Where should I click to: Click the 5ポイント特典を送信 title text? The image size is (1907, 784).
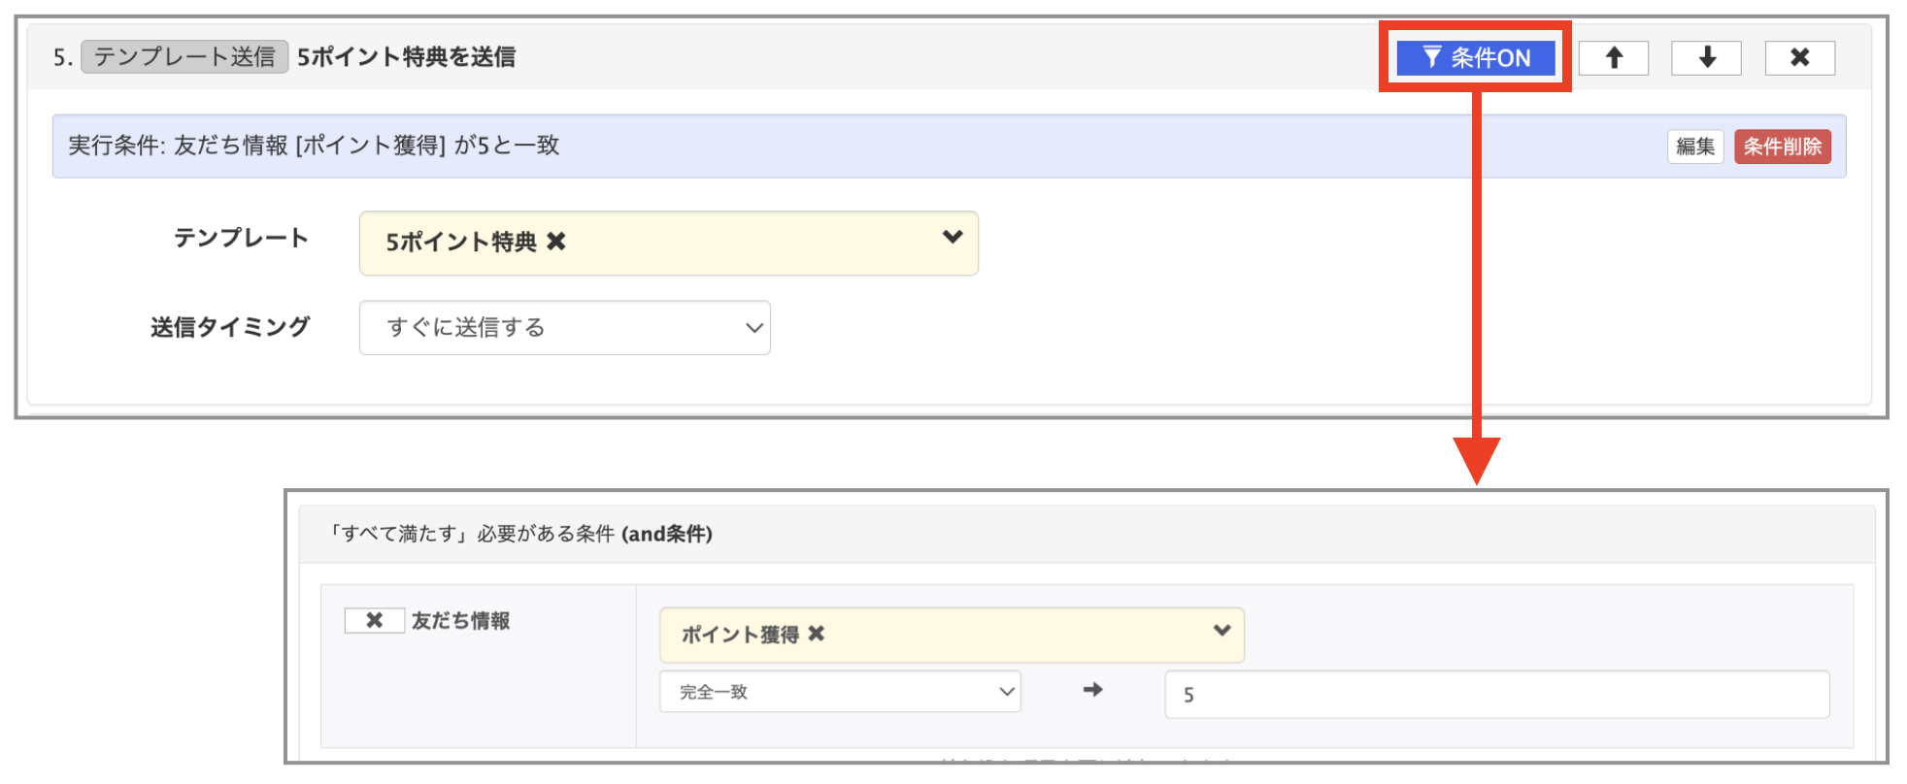point(406,57)
